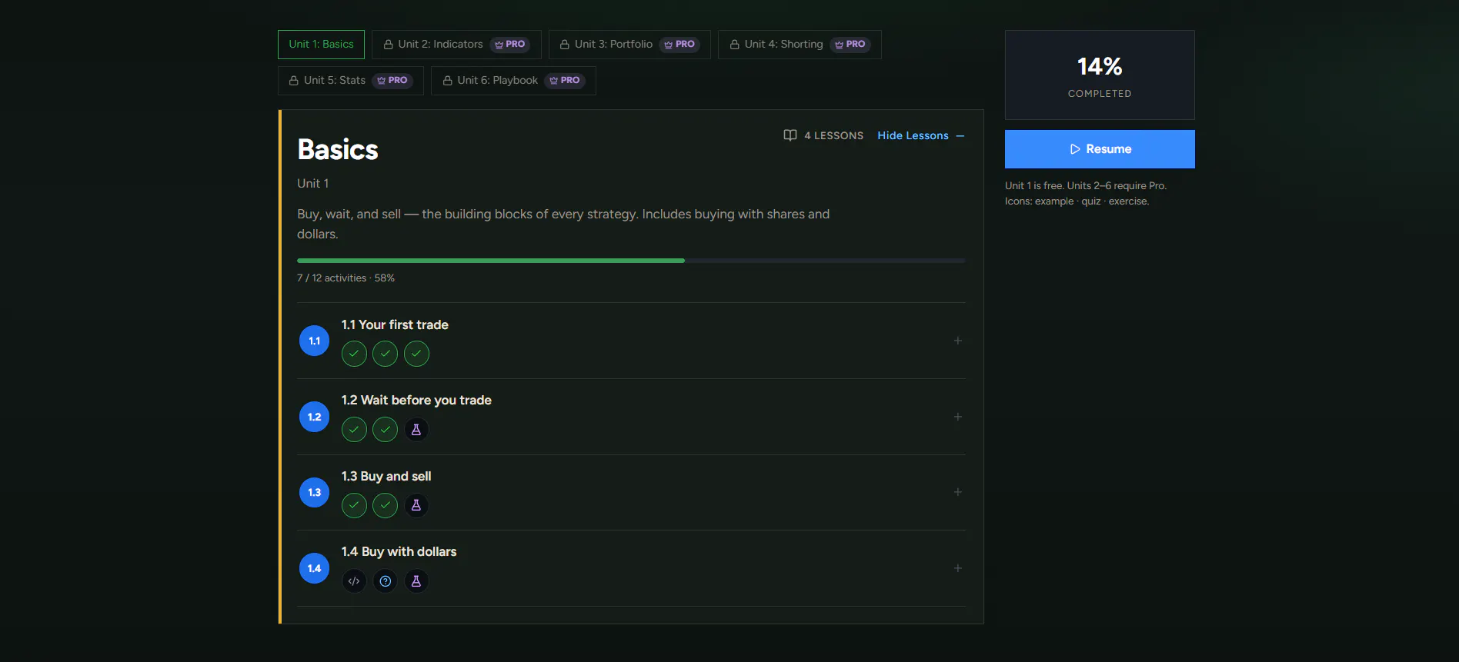
Task: Click the PRO badge on Unit 6 tab
Action: pyautogui.click(x=565, y=81)
